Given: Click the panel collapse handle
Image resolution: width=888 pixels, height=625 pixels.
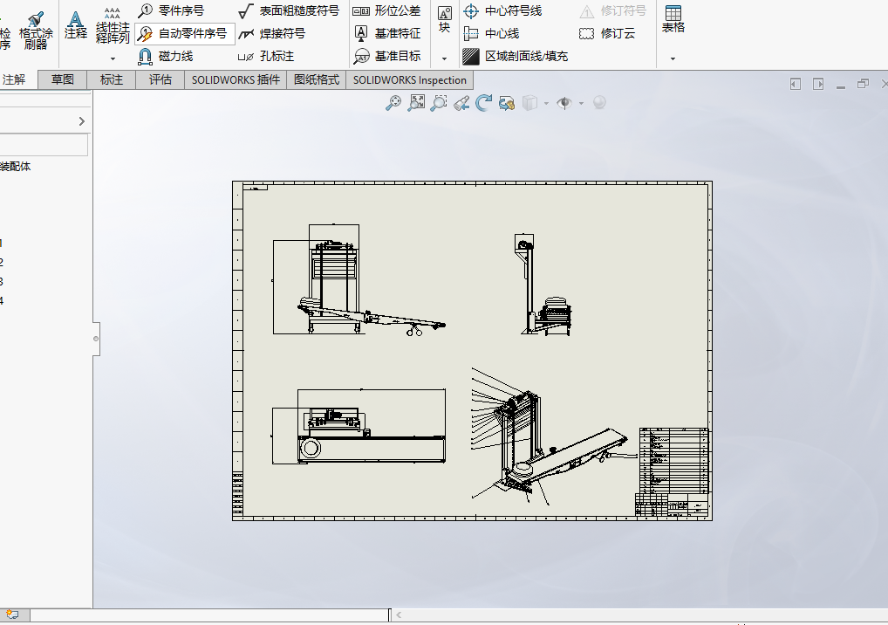Looking at the screenshot, I should 96,339.
